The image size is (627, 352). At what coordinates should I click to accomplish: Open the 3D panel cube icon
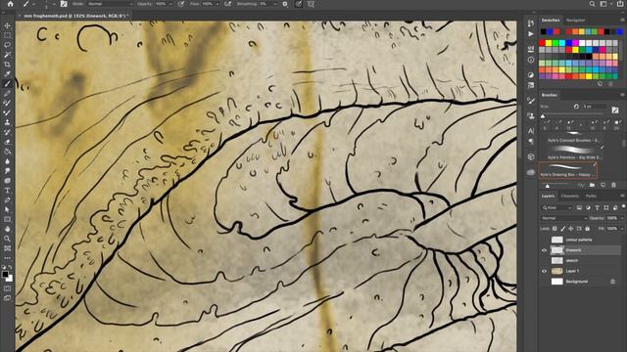coord(531,156)
